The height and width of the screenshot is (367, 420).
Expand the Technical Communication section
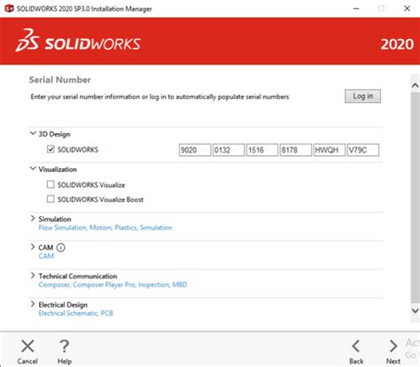pos(33,276)
